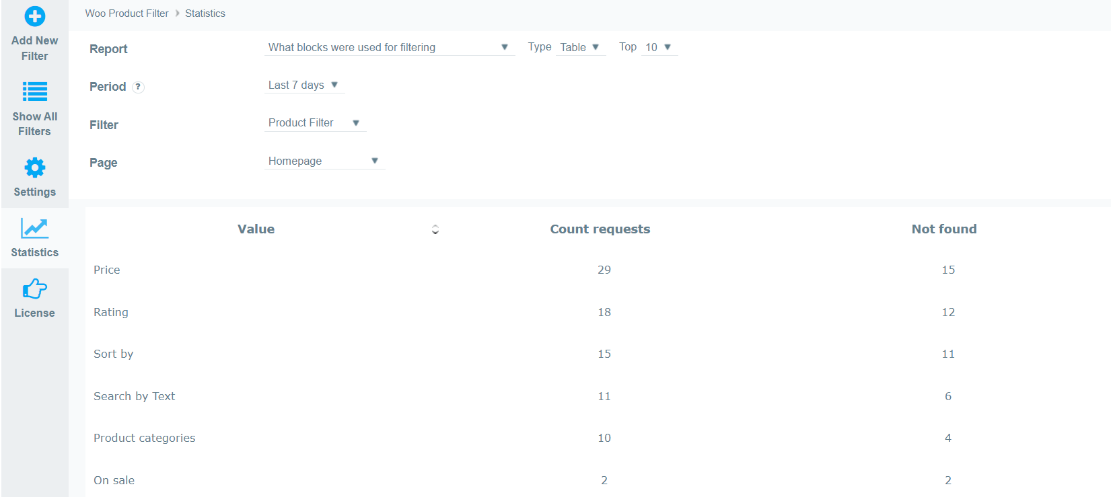
Task: Click the Period help question mark icon
Action: point(138,87)
